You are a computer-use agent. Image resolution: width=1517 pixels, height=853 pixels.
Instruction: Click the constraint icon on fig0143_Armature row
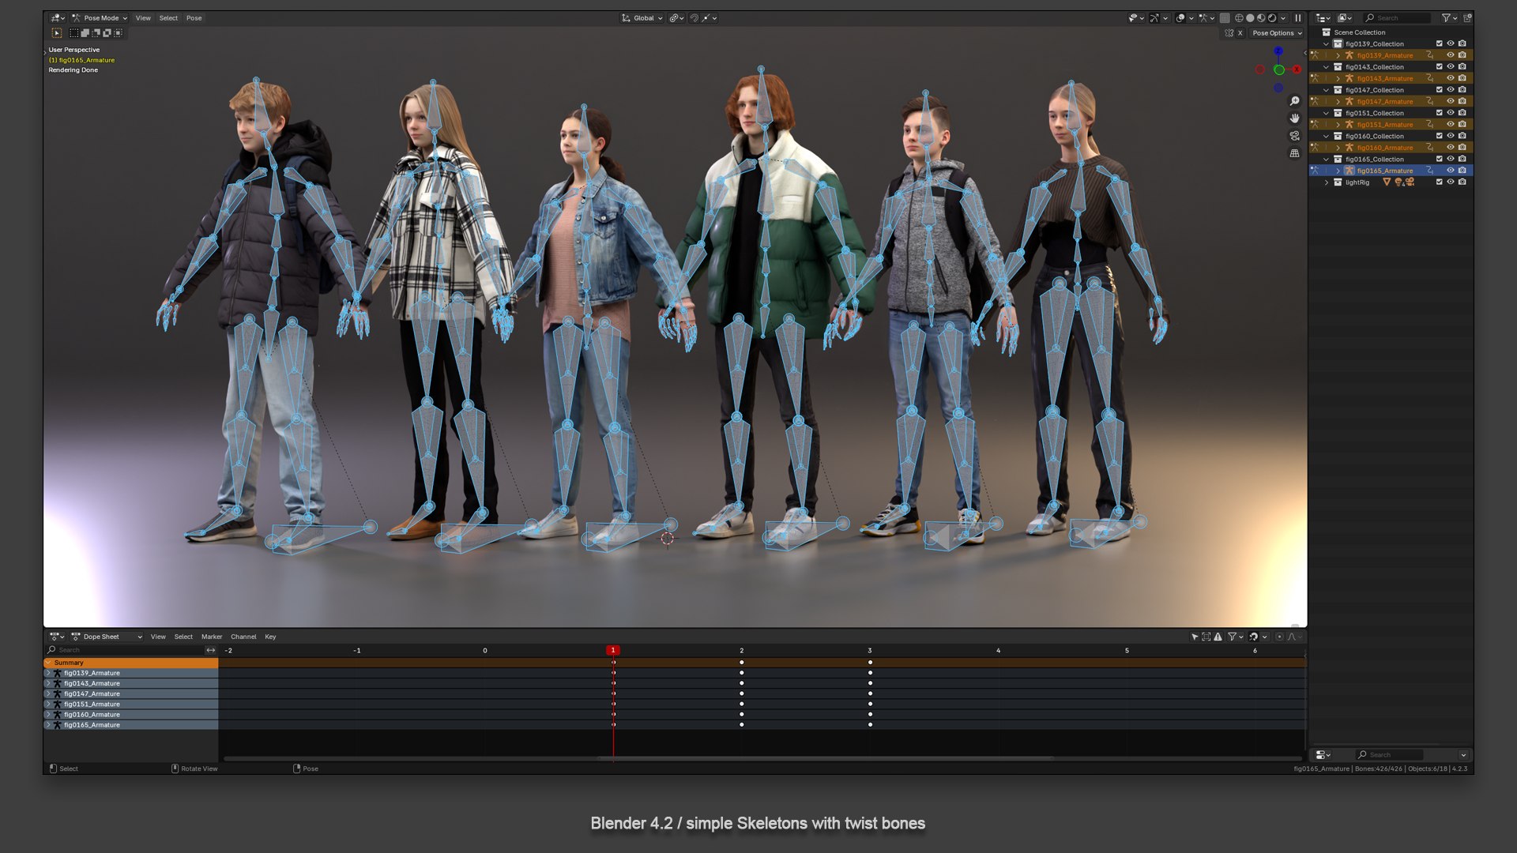coord(1430,78)
